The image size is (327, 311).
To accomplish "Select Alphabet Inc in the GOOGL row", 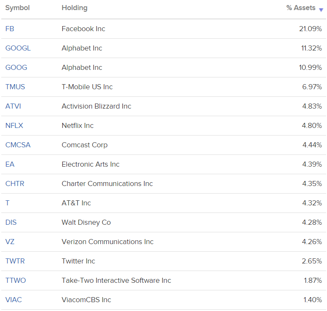I will [x=82, y=48].
